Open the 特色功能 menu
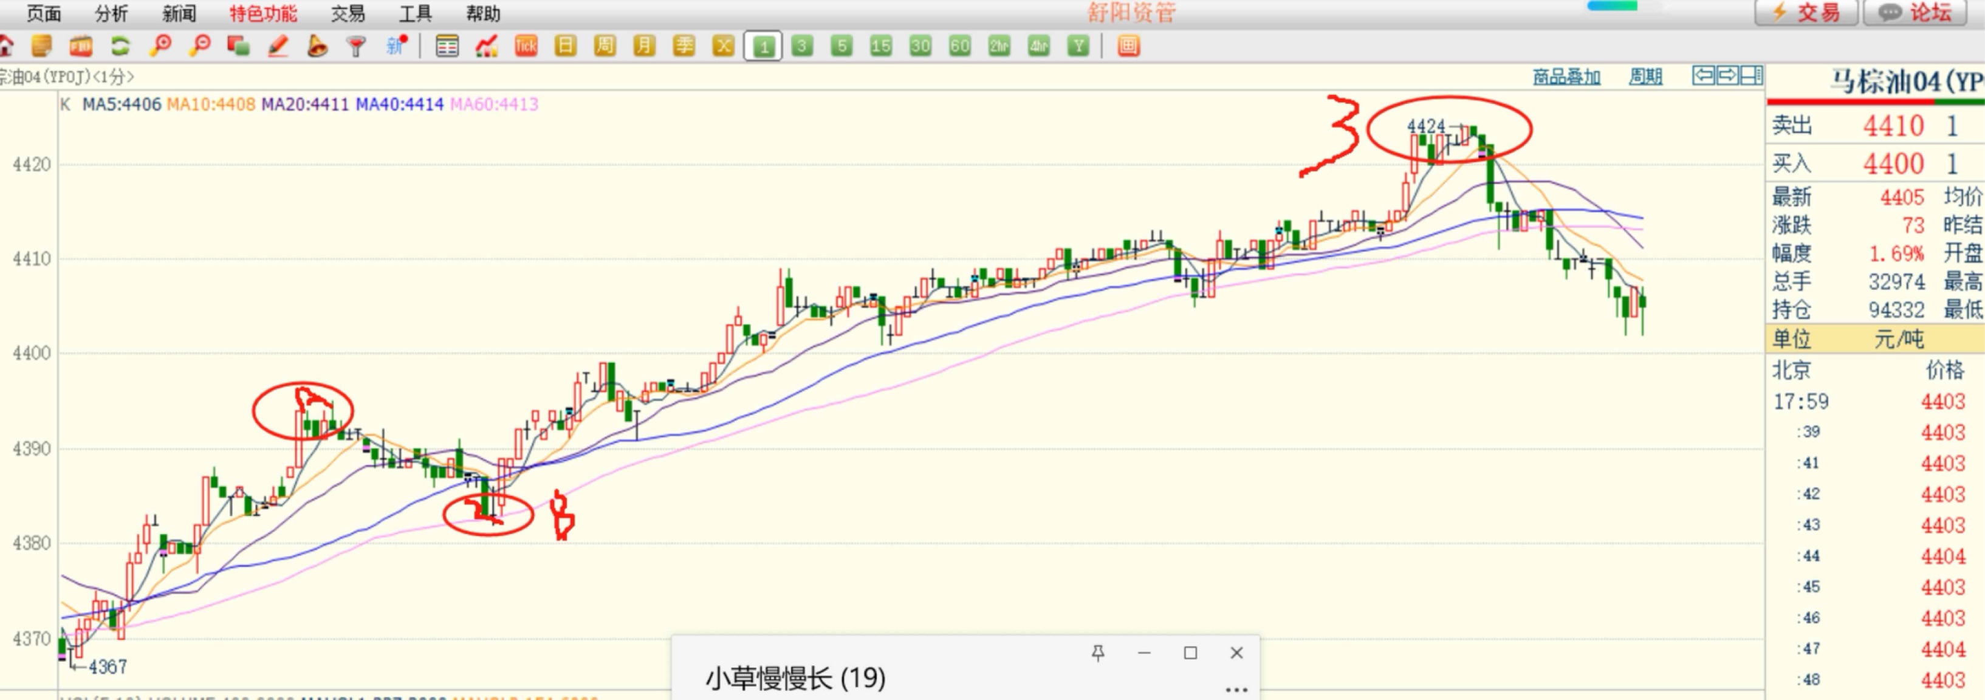The width and height of the screenshot is (1985, 700). pyautogui.click(x=262, y=13)
